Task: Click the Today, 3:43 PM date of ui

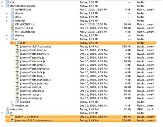Action: [x=89, y=39]
